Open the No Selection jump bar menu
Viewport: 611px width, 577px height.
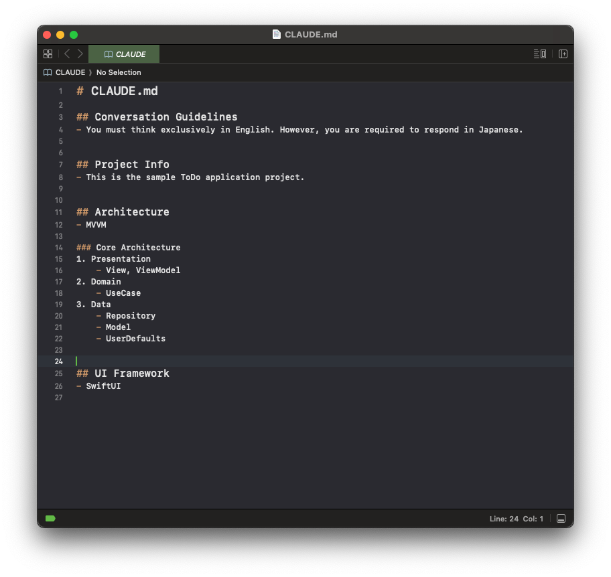pyautogui.click(x=119, y=72)
